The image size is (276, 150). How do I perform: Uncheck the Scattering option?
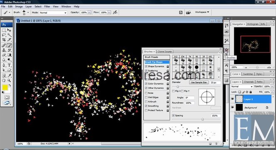click(146, 70)
